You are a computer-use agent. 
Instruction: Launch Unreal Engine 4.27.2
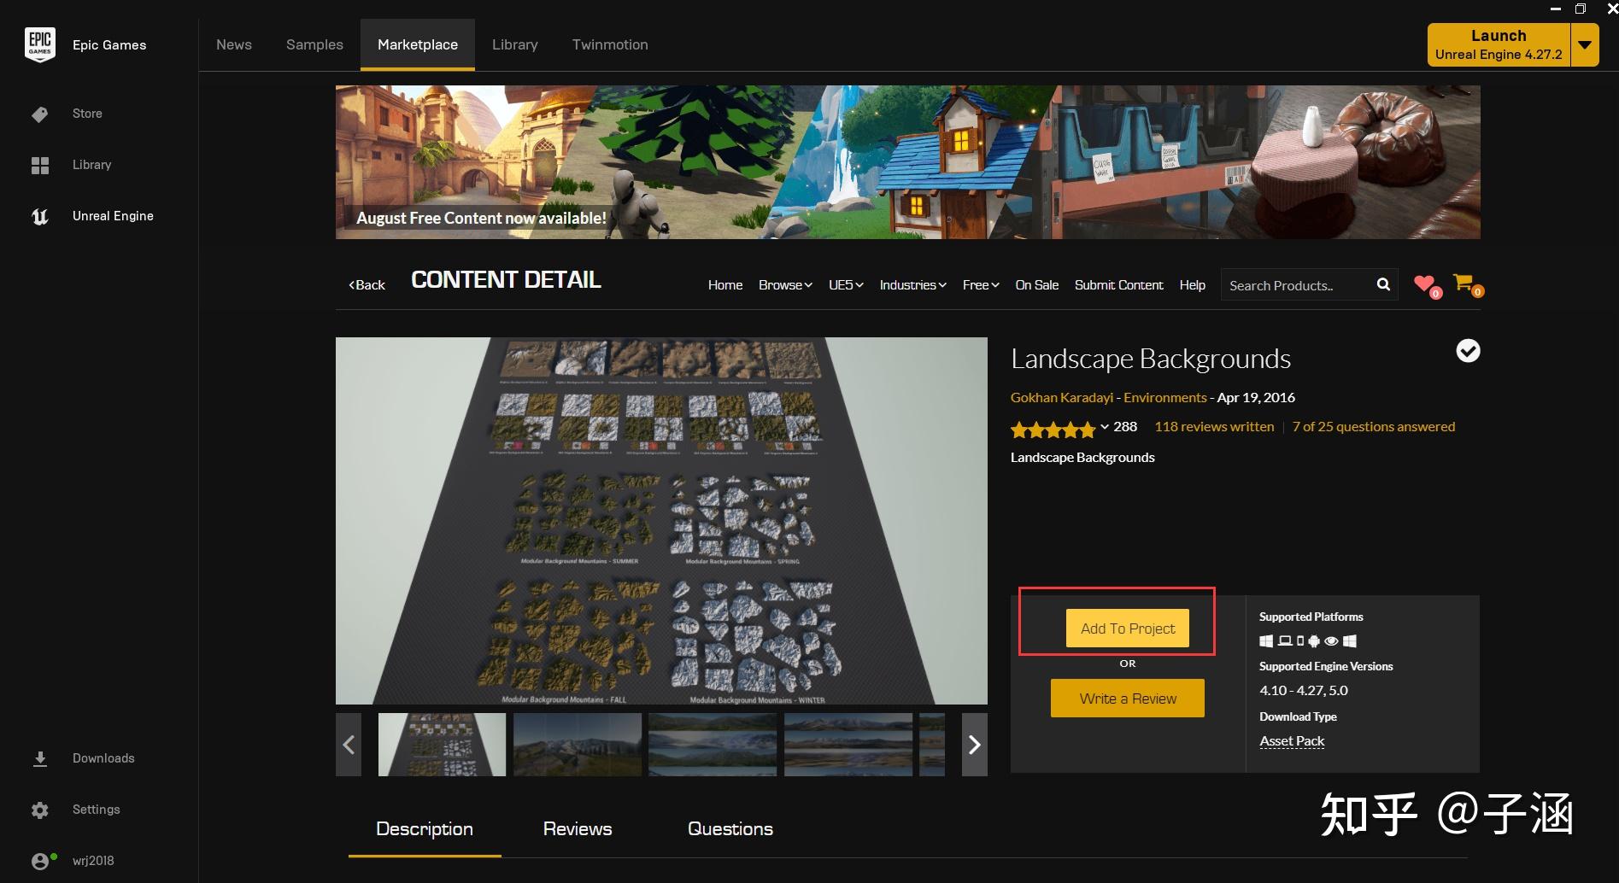[x=1499, y=44]
